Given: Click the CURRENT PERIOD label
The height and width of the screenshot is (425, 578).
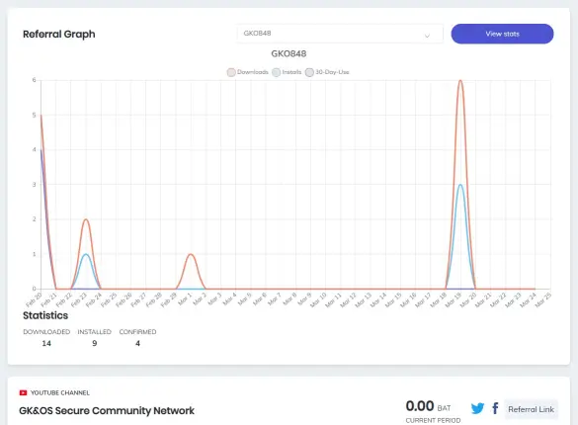Looking at the screenshot, I should click(x=433, y=421).
